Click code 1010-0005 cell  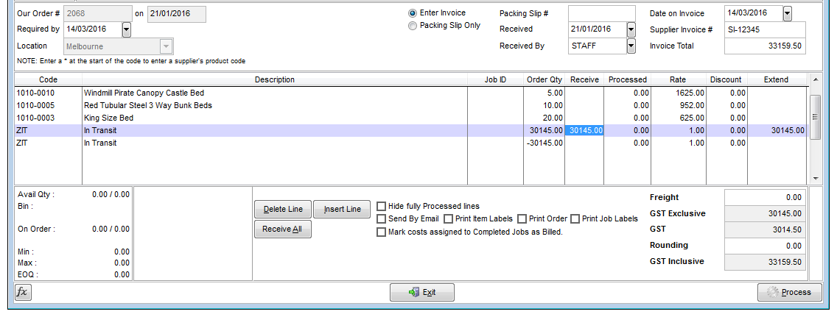pos(48,105)
